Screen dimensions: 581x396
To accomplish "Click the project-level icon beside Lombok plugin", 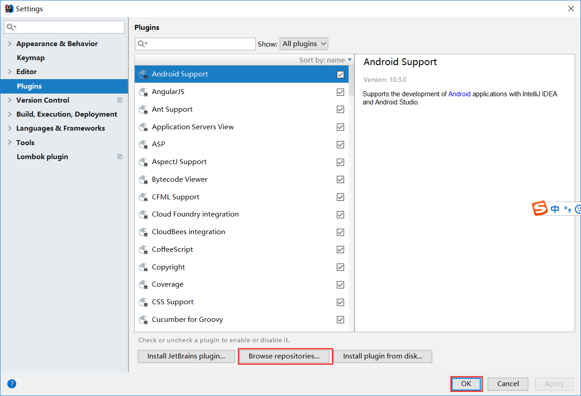I will [x=120, y=157].
